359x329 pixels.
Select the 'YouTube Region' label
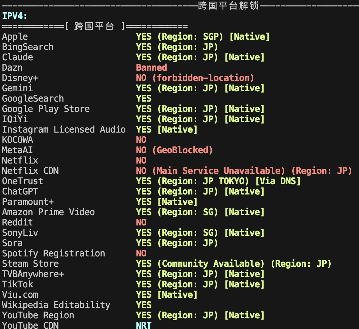38,315
